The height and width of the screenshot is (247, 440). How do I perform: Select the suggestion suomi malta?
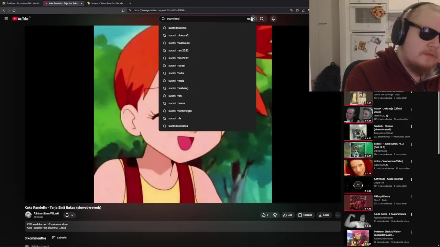[207, 73]
